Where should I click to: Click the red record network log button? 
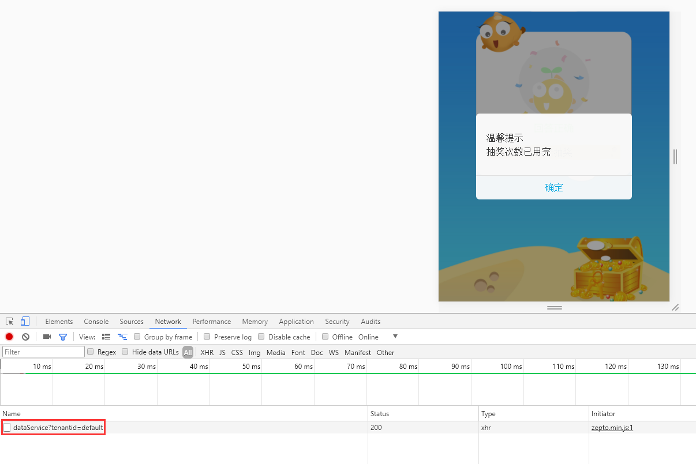coord(9,337)
